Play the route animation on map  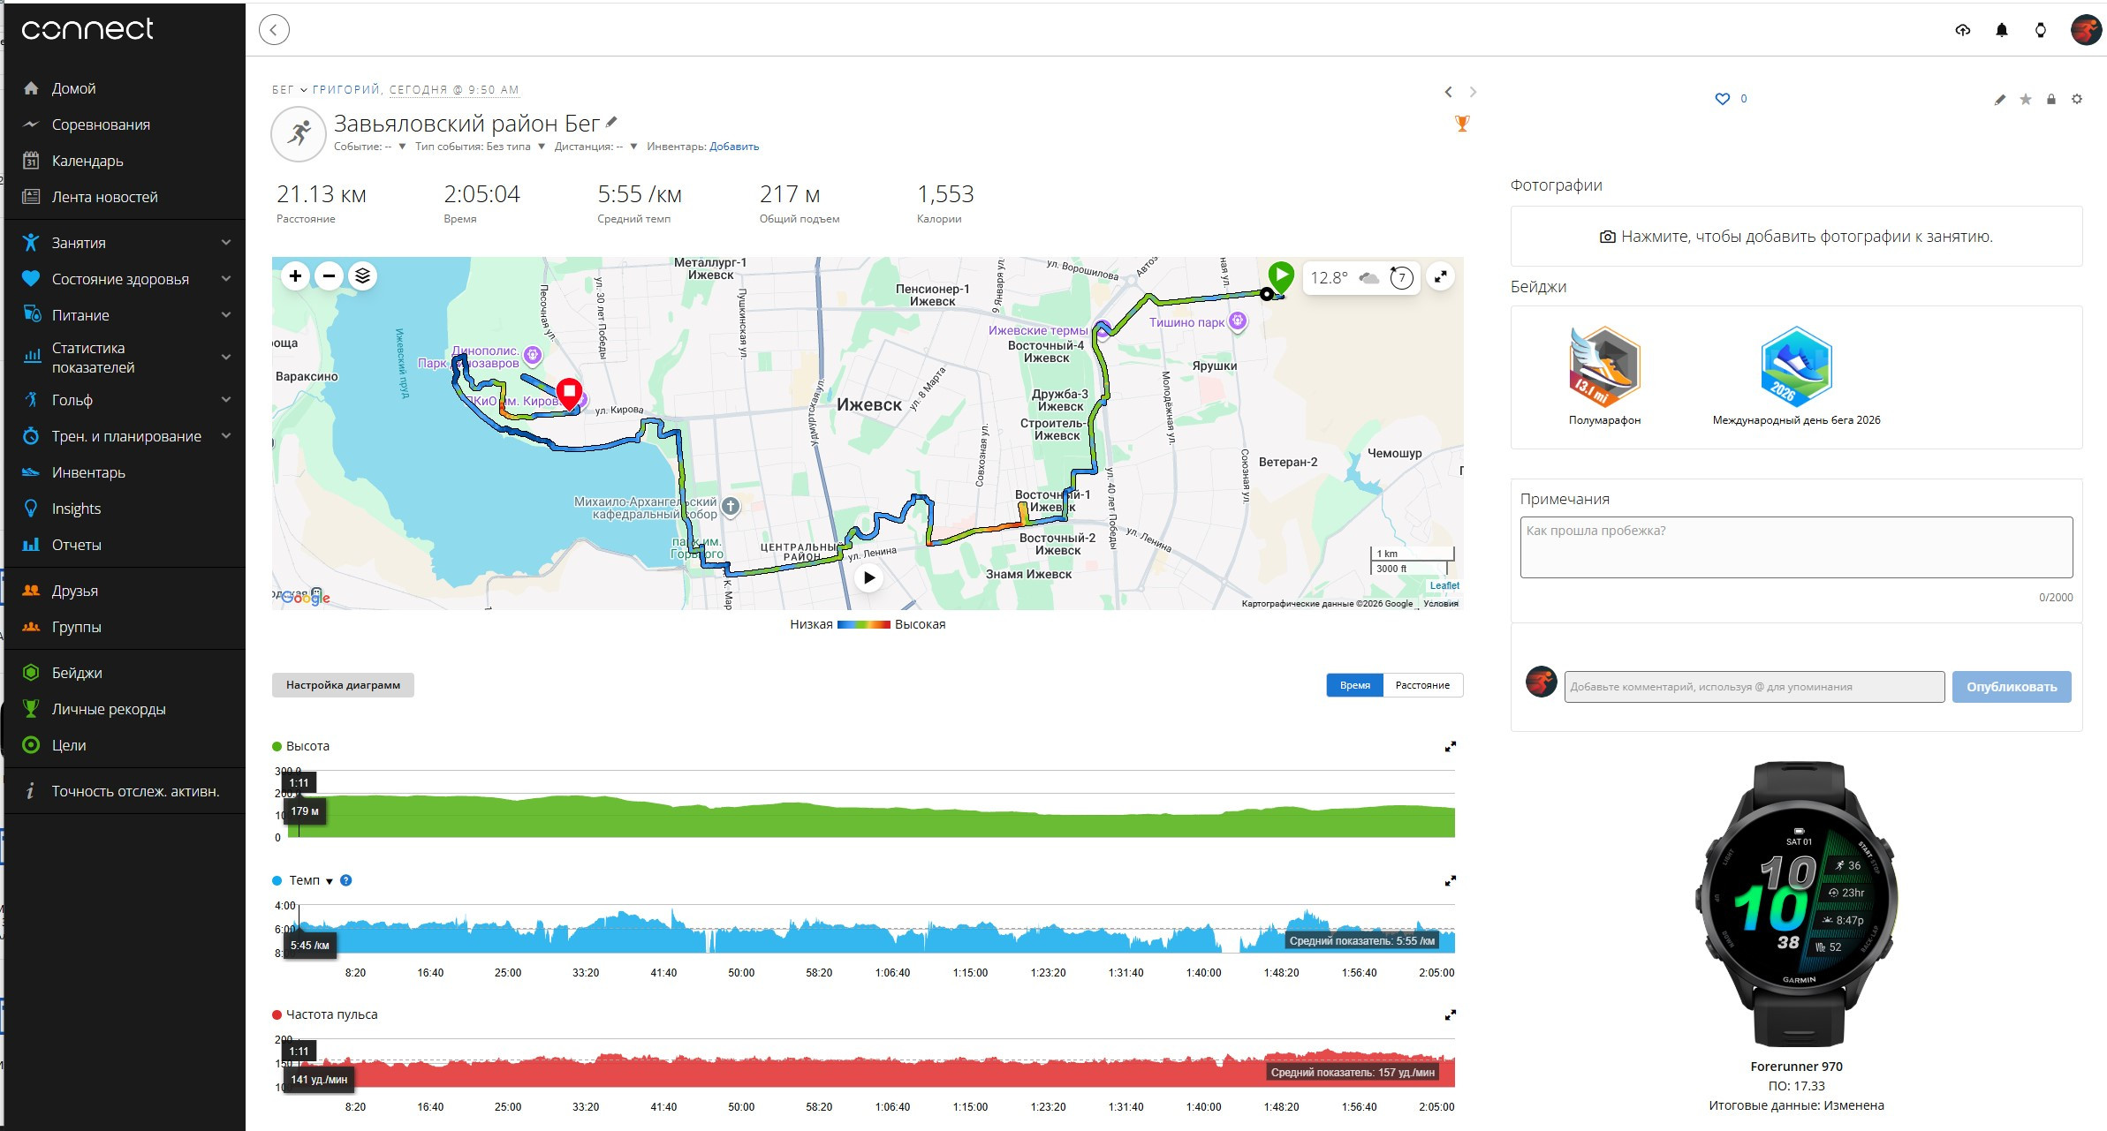point(869,577)
